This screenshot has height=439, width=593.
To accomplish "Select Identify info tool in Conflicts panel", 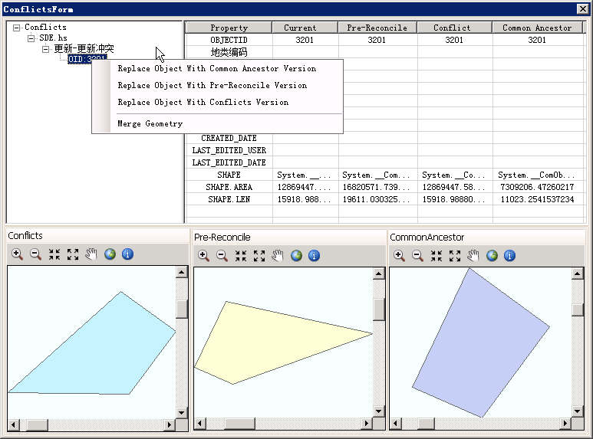I will click(x=128, y=254).
